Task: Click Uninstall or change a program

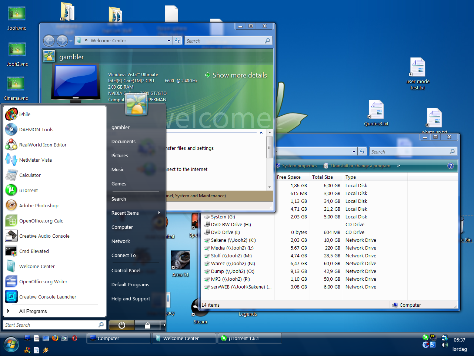Action: tap(357, 166)
